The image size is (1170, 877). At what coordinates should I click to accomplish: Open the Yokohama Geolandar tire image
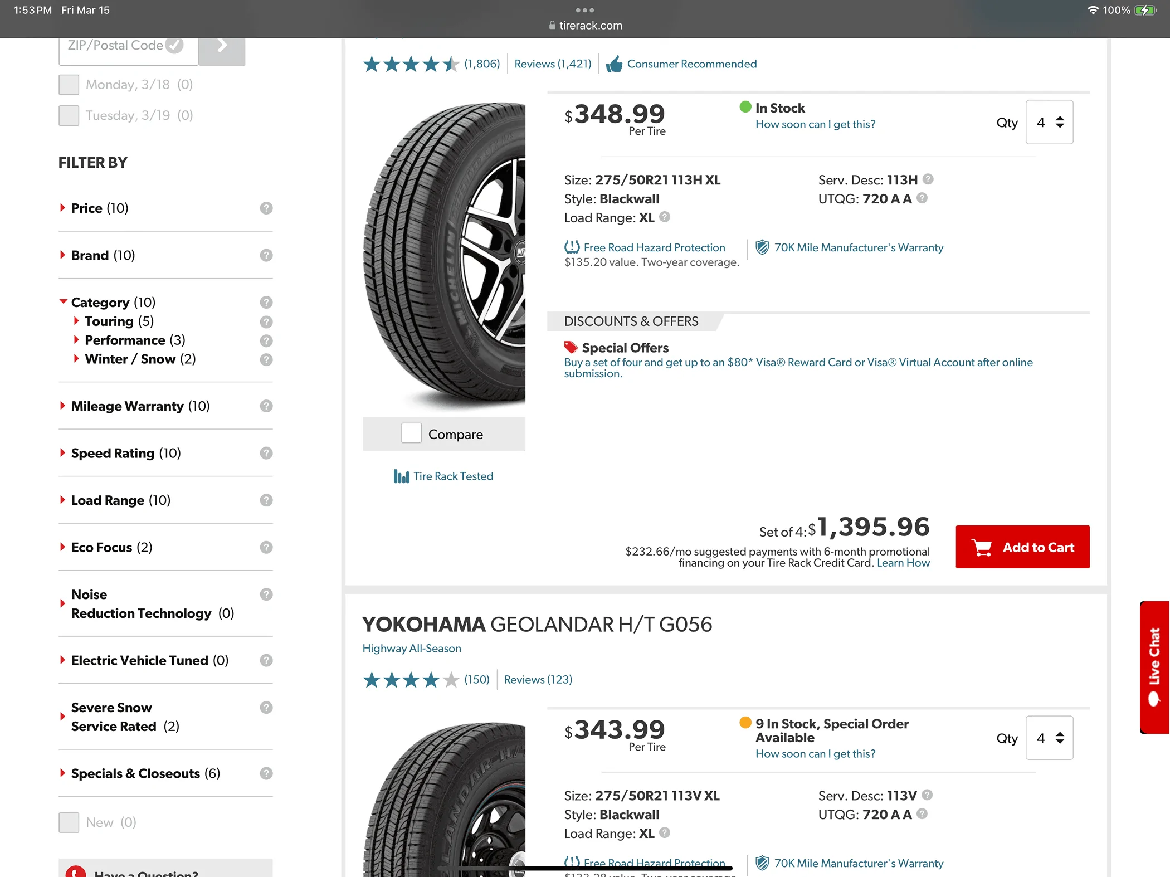point(444,799)
